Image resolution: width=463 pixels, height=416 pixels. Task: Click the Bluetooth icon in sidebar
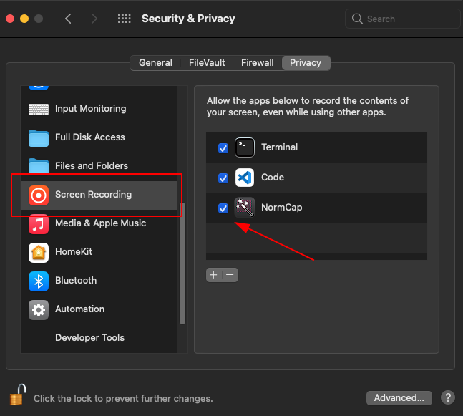[39, 281]
